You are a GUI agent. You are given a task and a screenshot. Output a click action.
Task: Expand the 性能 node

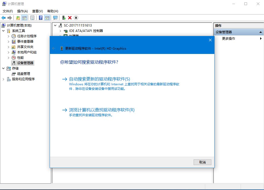[8, 58]
